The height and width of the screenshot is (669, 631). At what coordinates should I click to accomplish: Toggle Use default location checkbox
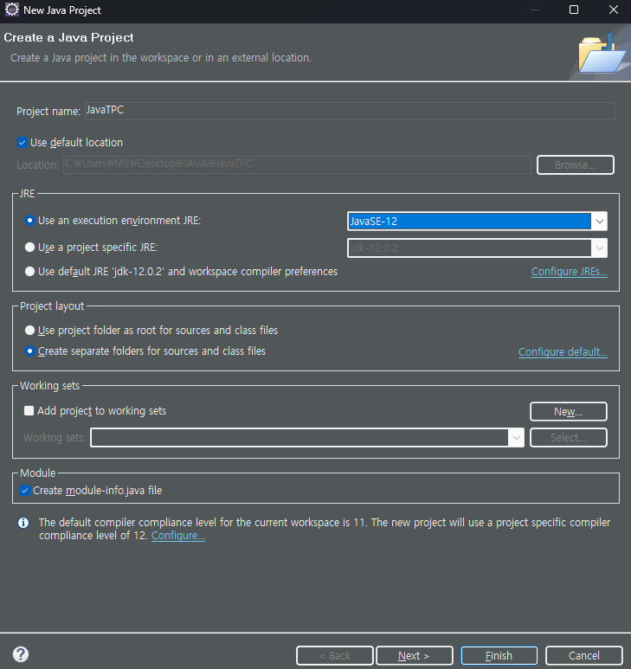[23, 143]
